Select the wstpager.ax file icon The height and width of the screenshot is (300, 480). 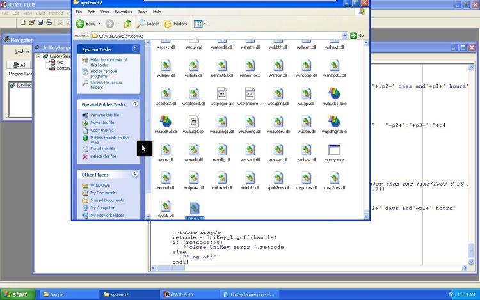pyautogui.click(x=222, y=93)
